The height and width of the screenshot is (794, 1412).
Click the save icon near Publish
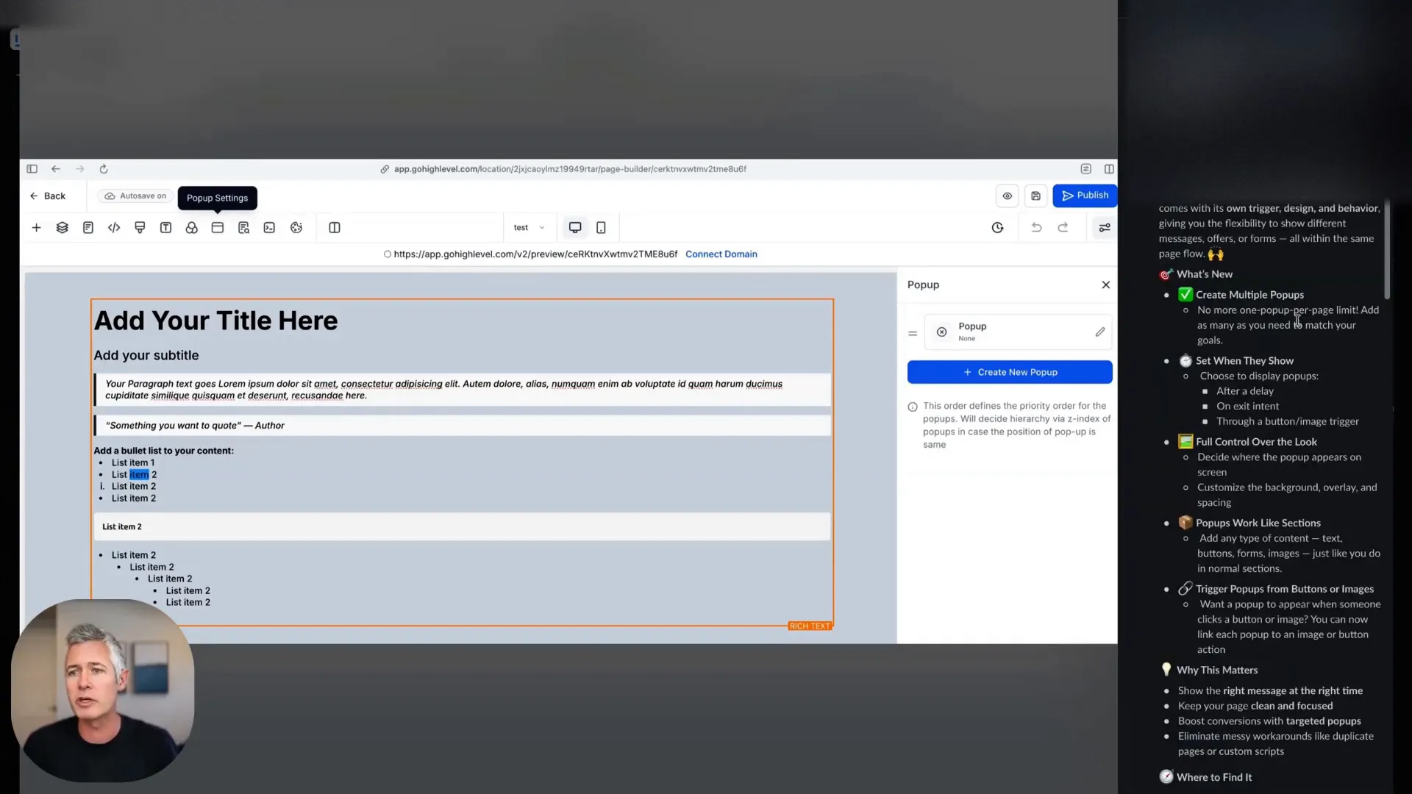pyautogui.click(x=1035, y=196)
